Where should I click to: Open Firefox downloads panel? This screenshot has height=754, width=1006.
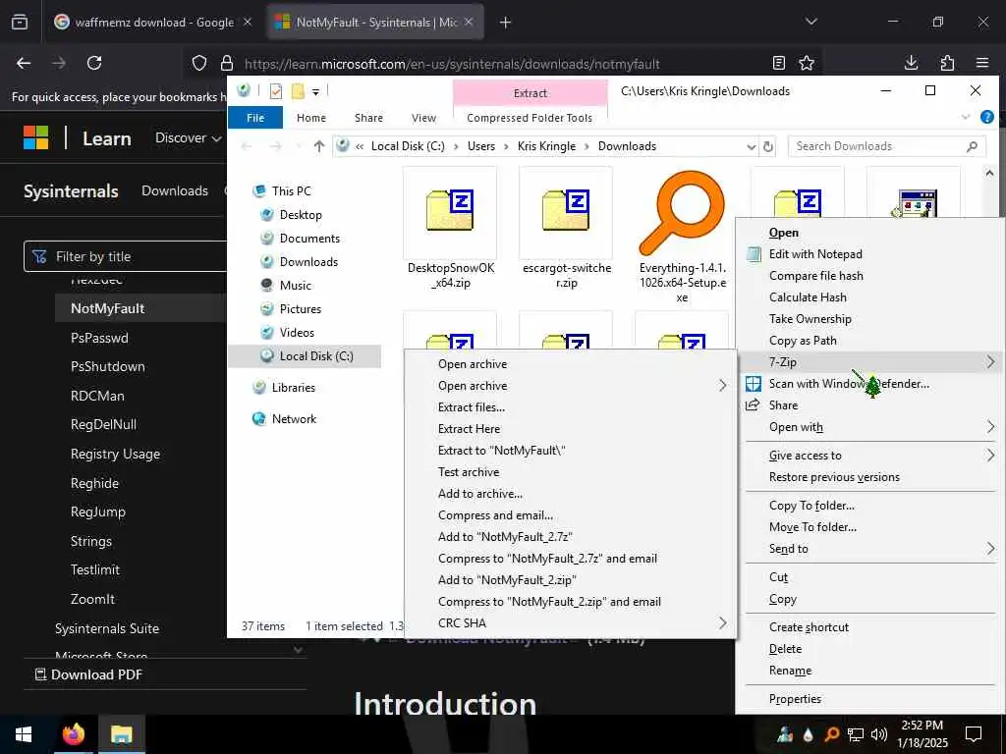[x=911, y=63]
